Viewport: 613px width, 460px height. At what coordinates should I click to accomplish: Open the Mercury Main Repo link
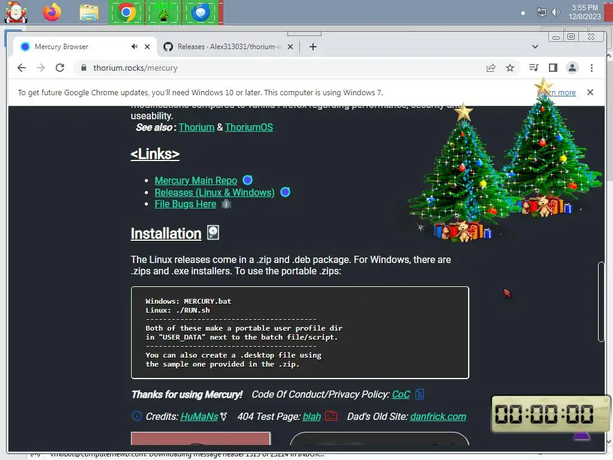(196, 180)
